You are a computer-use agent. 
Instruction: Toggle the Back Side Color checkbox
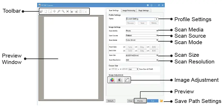pyautogui.click(x=124, y=51)
